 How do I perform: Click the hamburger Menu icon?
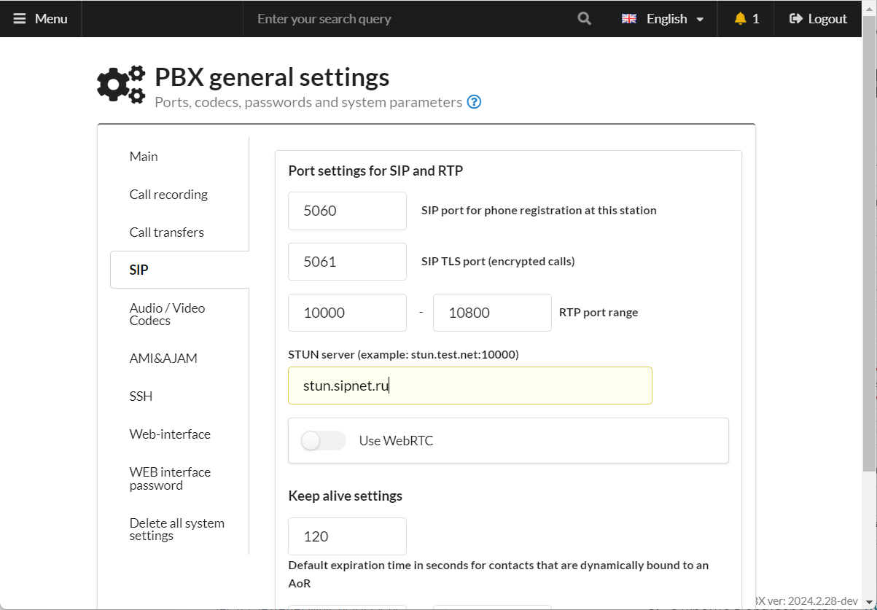click(19, 19)
